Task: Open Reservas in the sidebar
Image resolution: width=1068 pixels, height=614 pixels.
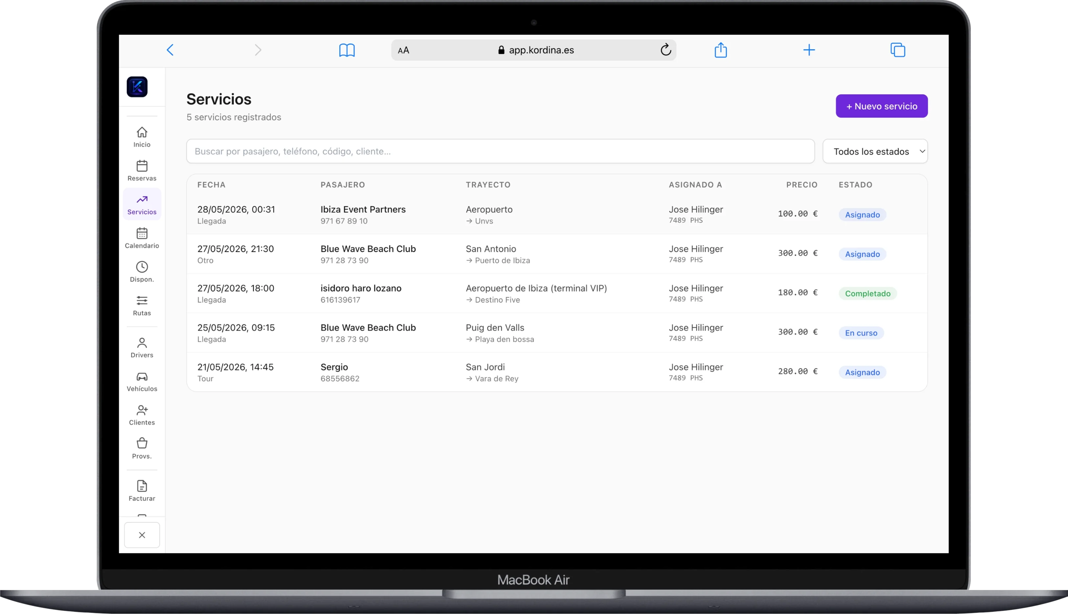Action: [142, 171]
